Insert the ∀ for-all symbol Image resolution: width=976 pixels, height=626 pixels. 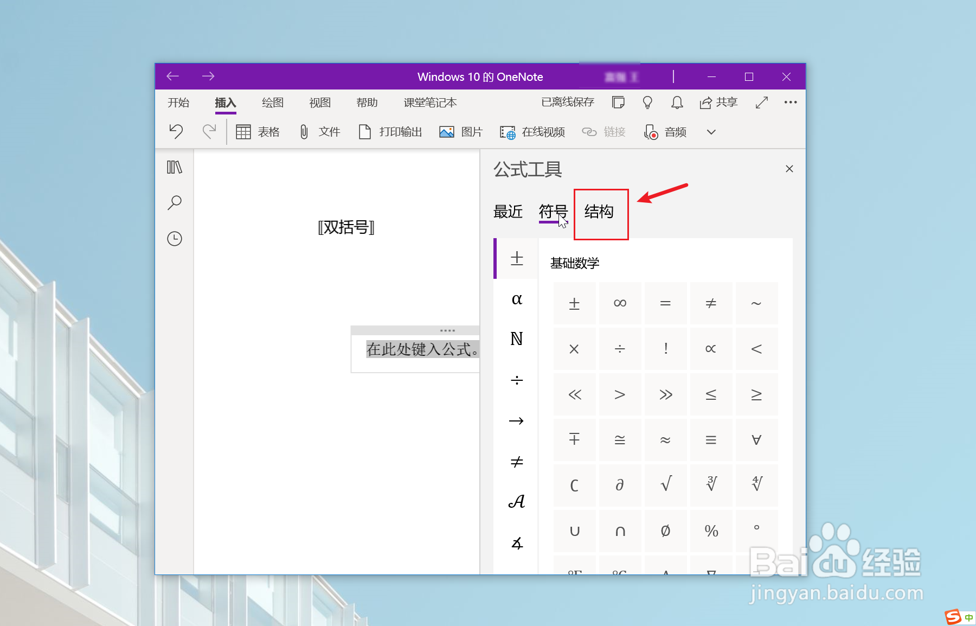[756, 440]
